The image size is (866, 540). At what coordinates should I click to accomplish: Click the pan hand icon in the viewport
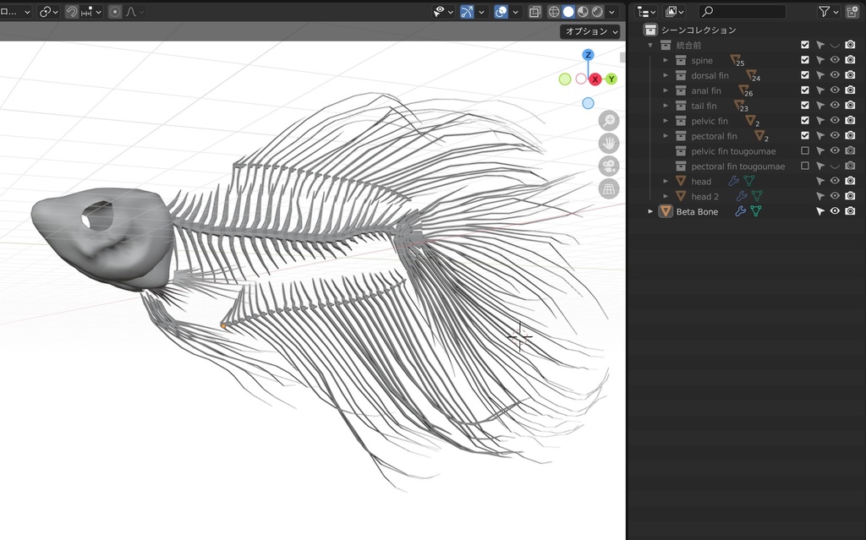pyautogui.click(x=609, y=142)
